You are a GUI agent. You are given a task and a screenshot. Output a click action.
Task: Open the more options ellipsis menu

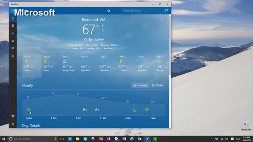(118, 11)
